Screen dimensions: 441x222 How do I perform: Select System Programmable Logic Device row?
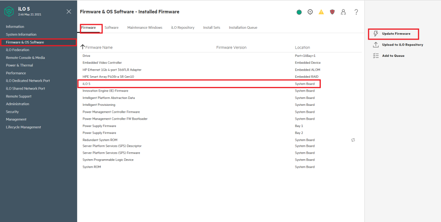pos(221,160)
